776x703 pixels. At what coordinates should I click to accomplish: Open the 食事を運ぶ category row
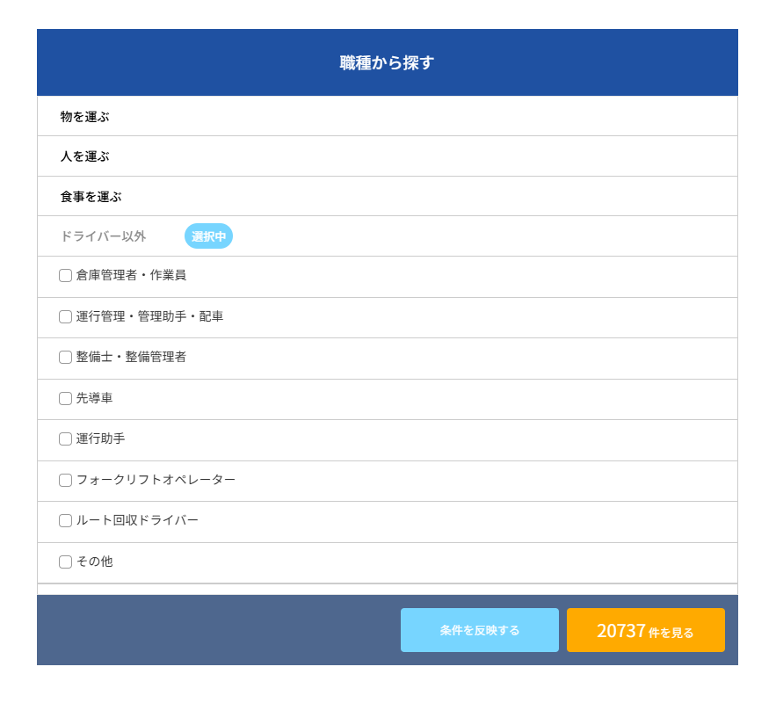coord(91,197)
